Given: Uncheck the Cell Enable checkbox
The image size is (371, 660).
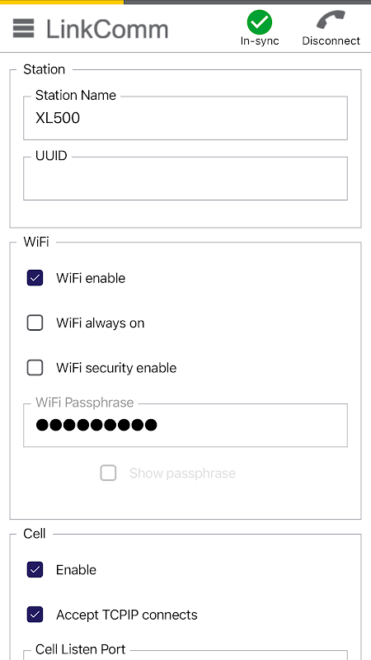Looking at the screenshot, I should 35,570.
